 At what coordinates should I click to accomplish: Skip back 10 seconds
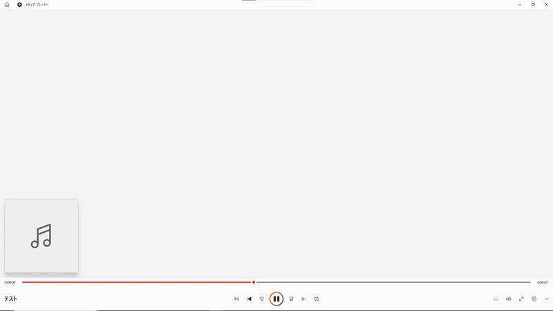pos(262,299)
